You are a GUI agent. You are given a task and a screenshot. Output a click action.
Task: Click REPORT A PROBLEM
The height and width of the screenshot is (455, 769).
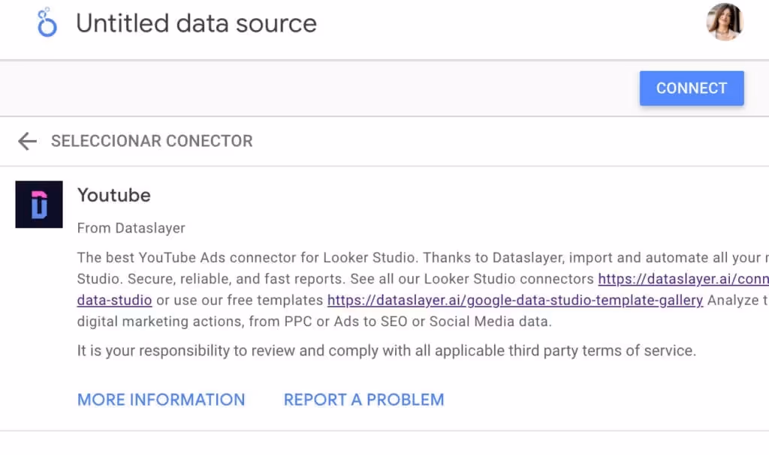pyautogui.click(x=363, y=399)
